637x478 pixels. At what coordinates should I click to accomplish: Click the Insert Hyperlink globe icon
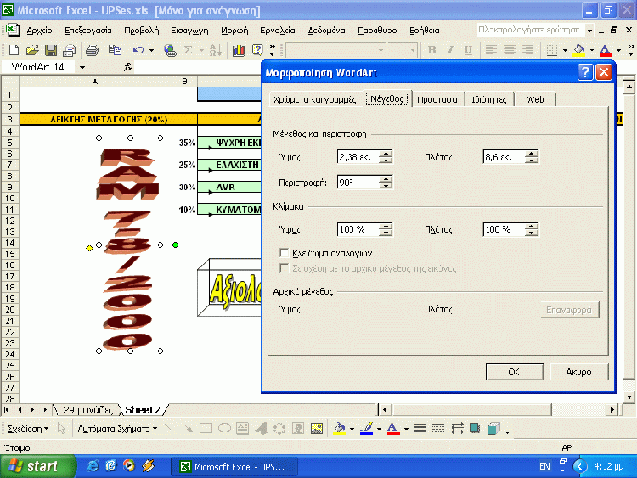click(170, 50)
